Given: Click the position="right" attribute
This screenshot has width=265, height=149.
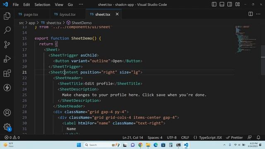Looking at the screenshot, I should point(99,72).
